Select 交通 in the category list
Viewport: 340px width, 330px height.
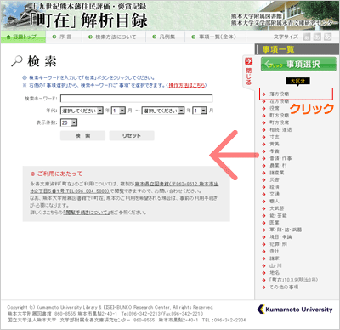[x=275, y=194]
